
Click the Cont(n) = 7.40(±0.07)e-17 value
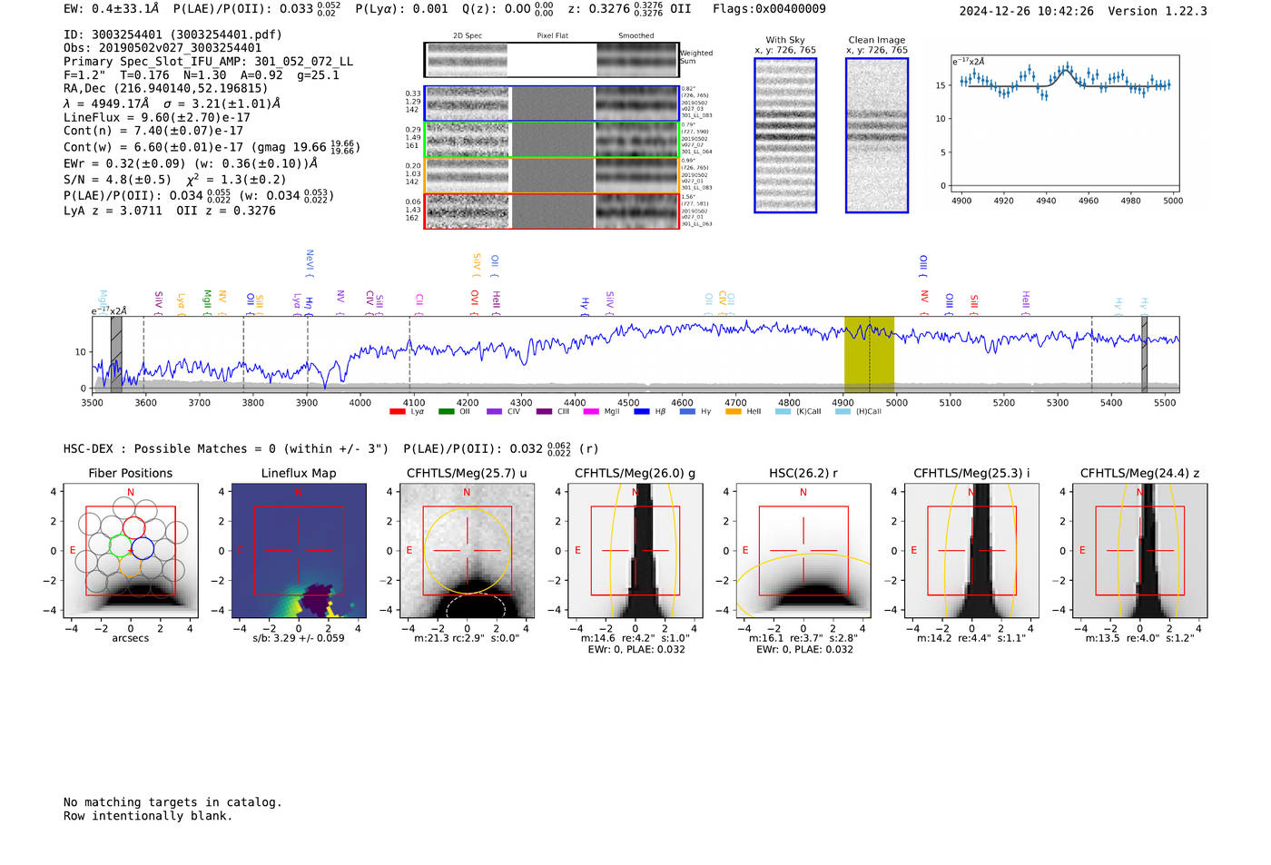[153, 131]
